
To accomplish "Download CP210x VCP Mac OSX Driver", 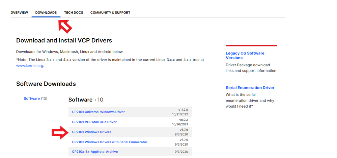I will pyautogui.click(x=94, y=122).
